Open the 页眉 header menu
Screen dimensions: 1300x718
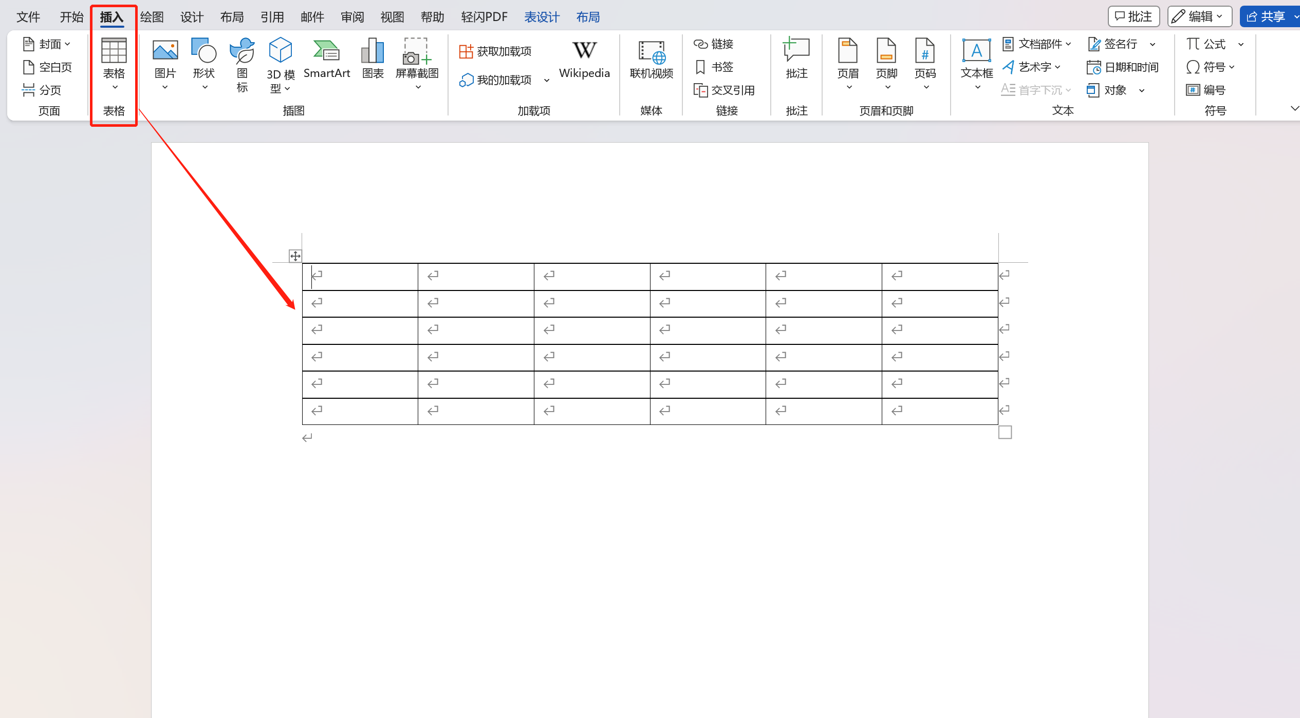848,65
